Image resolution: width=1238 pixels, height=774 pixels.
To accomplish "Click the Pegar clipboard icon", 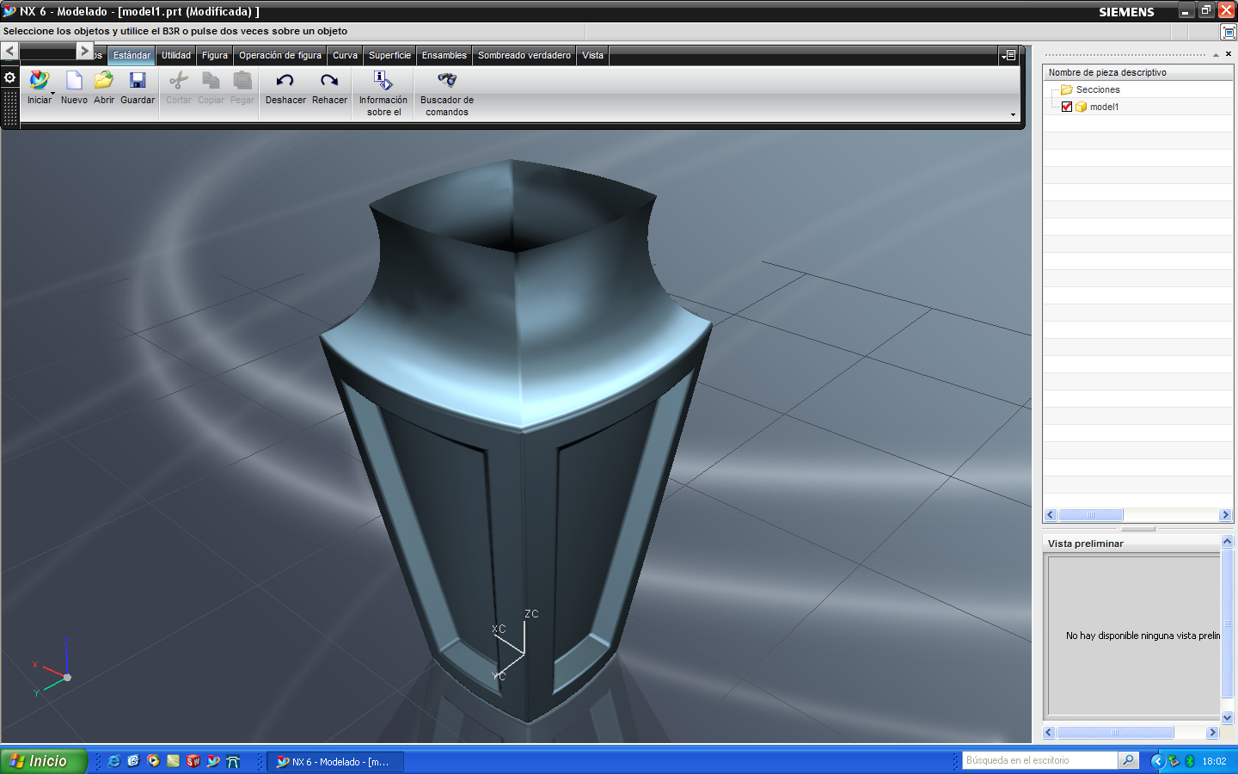I will 242,80.
